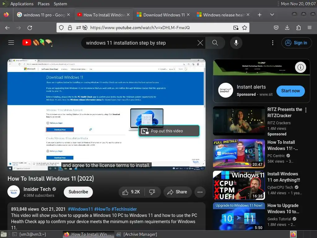Select the How To Install Win taskbar button
This screenshot has width=317, height=238.
coord(88,234)
